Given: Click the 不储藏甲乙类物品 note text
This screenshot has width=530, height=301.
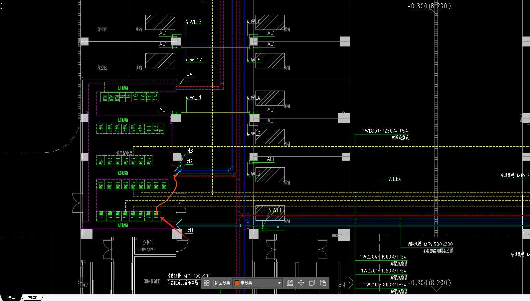Looking at the screenshot, I should coord(146,249).
